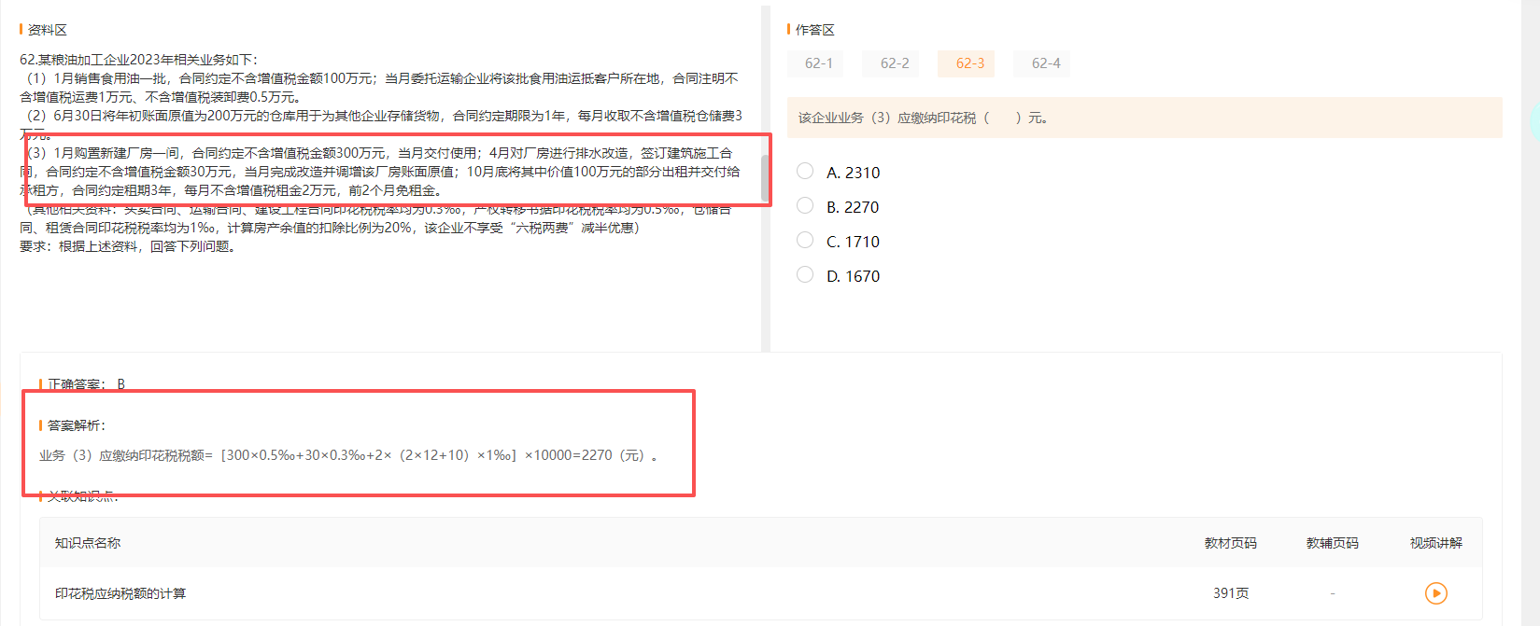
Task: Click the 教材页码 column header
Action: coord(1230,543)
